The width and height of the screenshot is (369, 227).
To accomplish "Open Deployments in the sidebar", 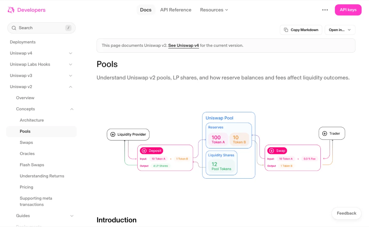I will click(23, 42).
